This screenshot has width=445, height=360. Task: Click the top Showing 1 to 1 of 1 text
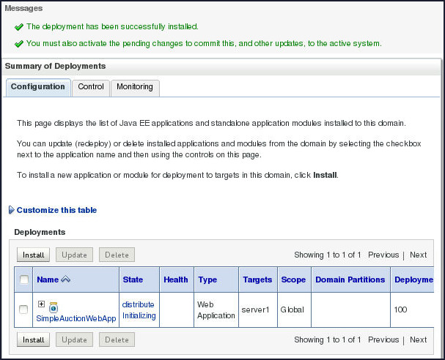point(328,255)
